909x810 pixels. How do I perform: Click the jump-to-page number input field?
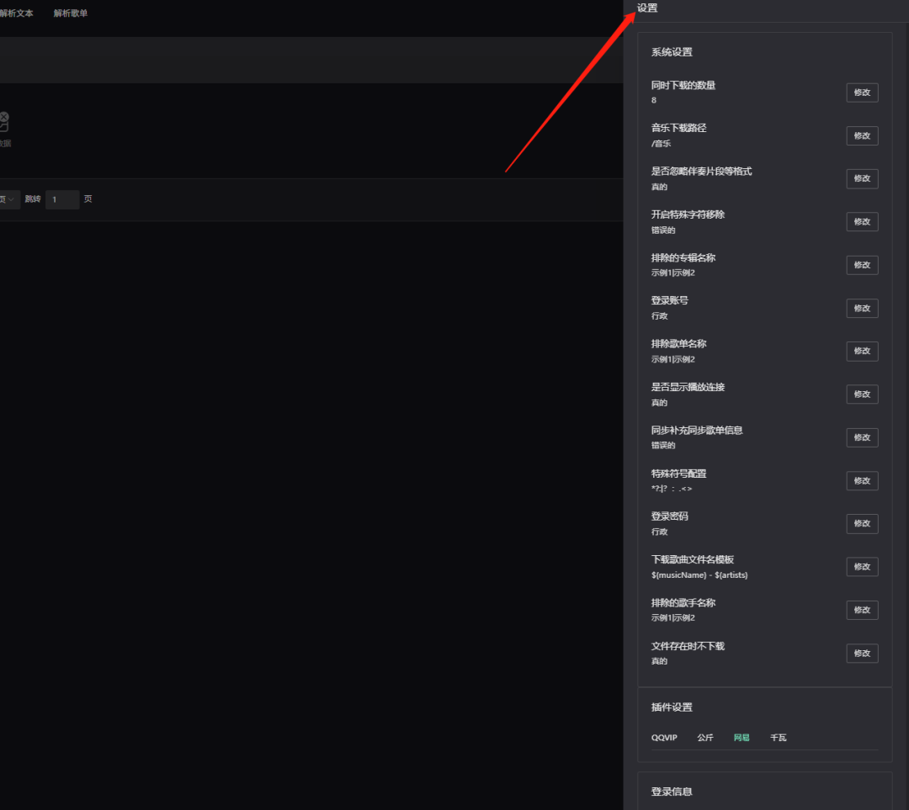click(x=62, y=199)
